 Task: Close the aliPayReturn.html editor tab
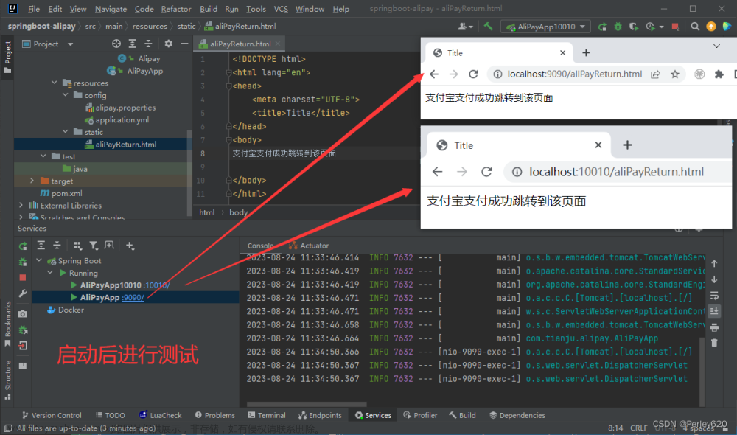click(278, 43)
